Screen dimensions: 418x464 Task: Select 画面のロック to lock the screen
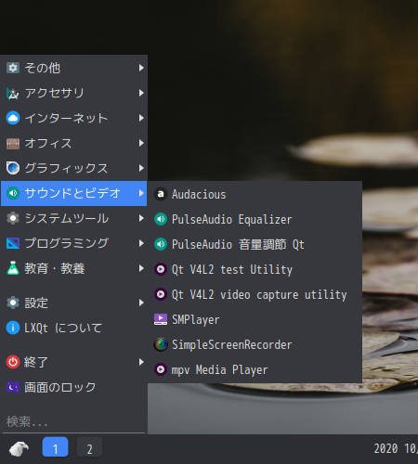tap(73, 387)
